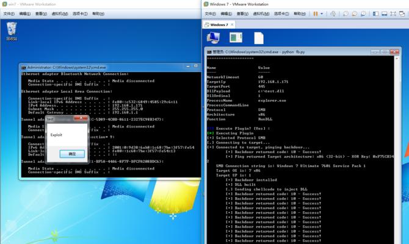Select the Recycle Bin desktop icon
Image resolution: width=409 pixels, height=244 pixels.
click(x=12, y=31)
